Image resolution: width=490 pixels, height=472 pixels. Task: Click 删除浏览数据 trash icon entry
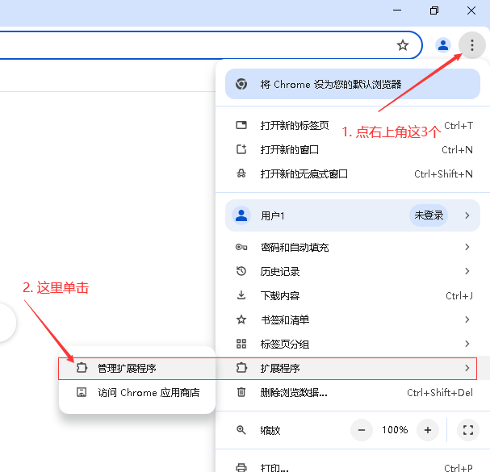click(x=293, y=393)
